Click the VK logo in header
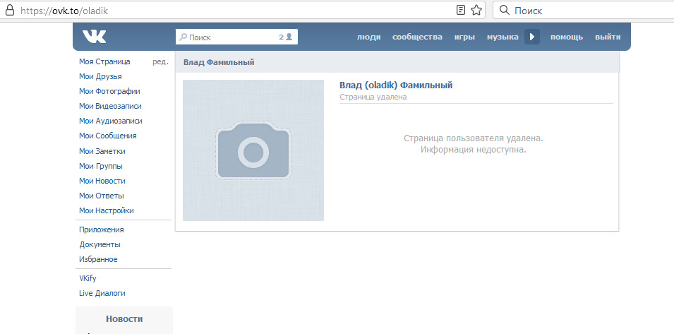This screenshot has height=334, width=674. coord(94,37)
